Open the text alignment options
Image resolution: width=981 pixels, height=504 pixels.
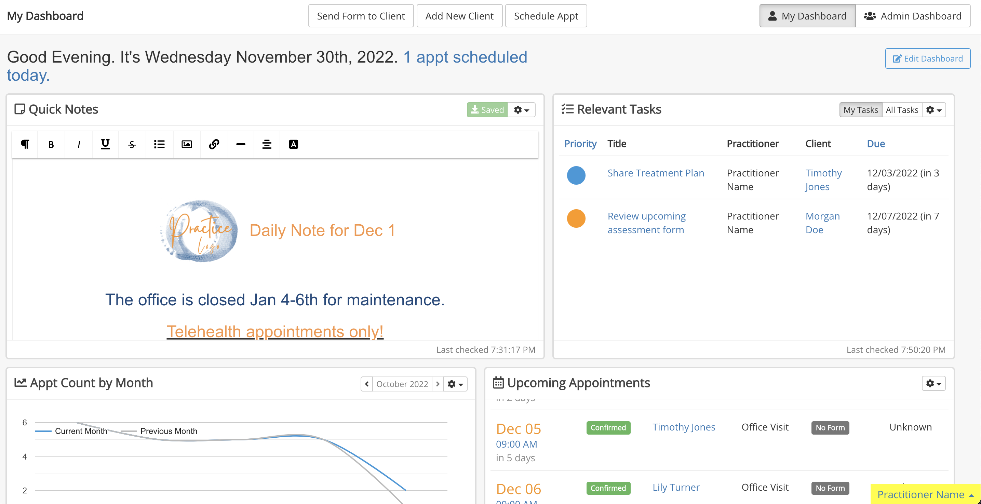tap(267, 144)
